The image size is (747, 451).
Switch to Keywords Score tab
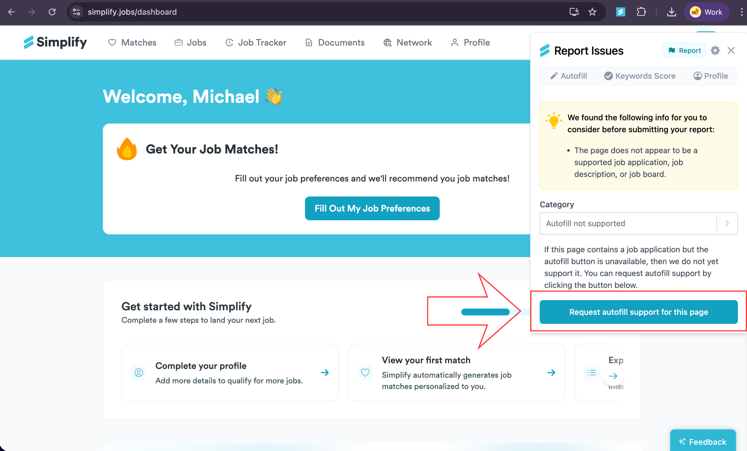[x=640, y=76]
